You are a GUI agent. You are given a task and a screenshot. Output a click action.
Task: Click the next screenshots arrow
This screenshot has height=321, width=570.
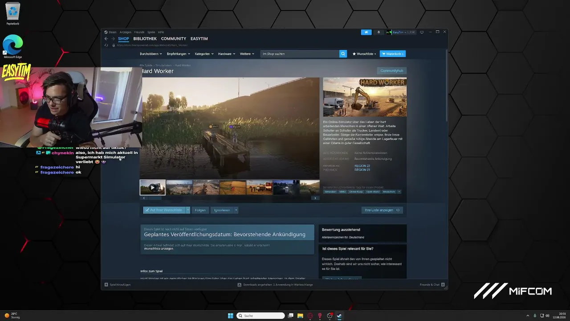(315, 198)
